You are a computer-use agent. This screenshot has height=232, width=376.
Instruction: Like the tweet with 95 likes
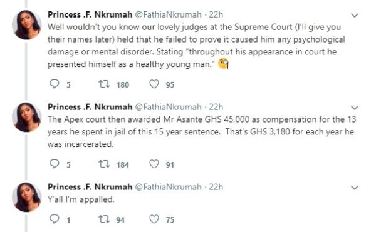154,84
